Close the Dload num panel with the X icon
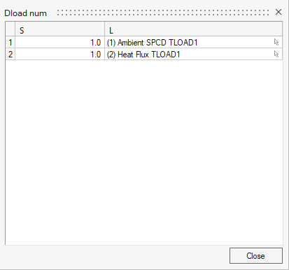This screenshot has width=289, height=270. tap(279, 12)
